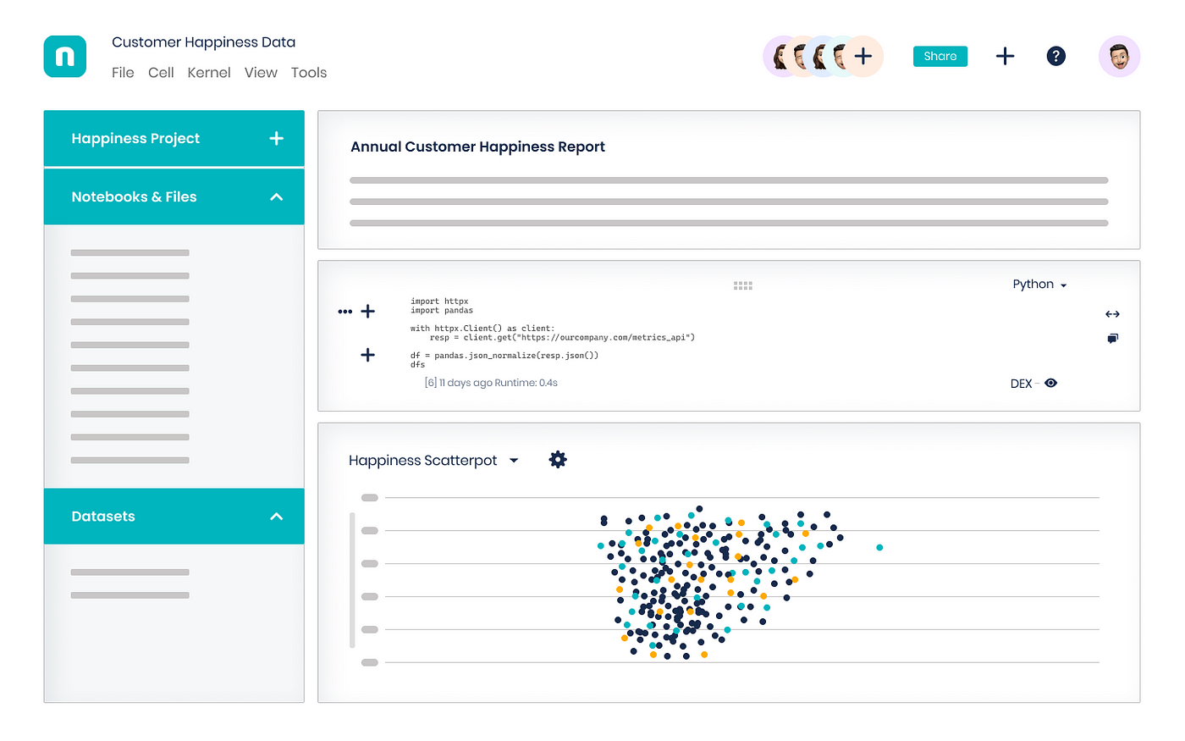Click the DEX label in the cell
This screenshot has height=741, width=1185.
coord(1021,384)
